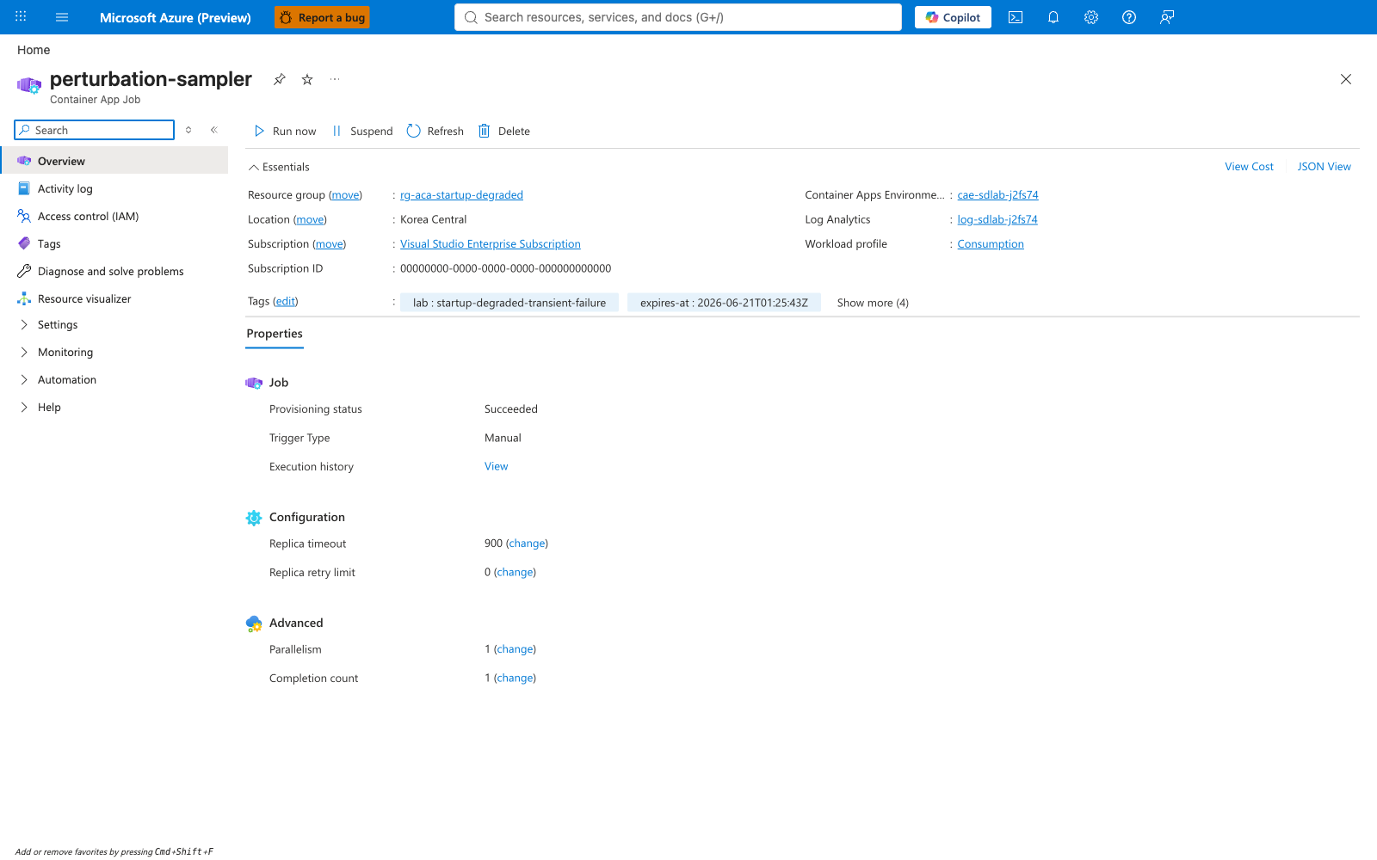Refresh the job overview
The height and width of the screenshot is (860, 1377).
point(435,131)
